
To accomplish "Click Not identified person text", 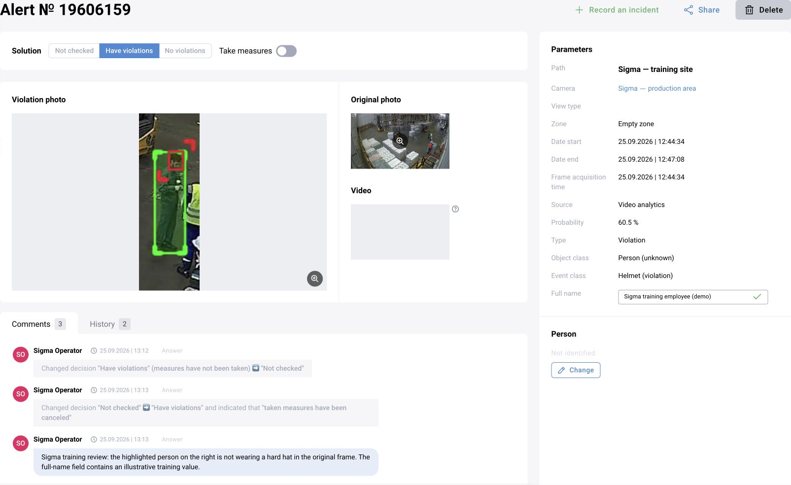I will click(573, 353).
